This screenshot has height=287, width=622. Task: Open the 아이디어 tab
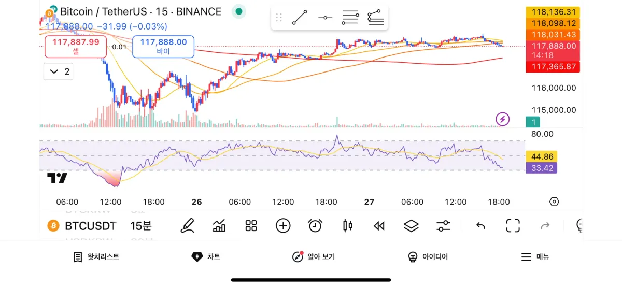click(x=428, y=257)
